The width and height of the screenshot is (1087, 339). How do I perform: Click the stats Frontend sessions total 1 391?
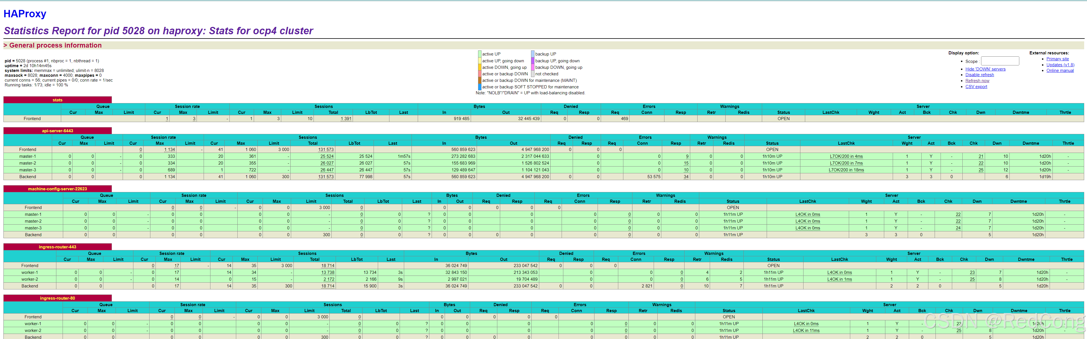[x=346, y=119]
